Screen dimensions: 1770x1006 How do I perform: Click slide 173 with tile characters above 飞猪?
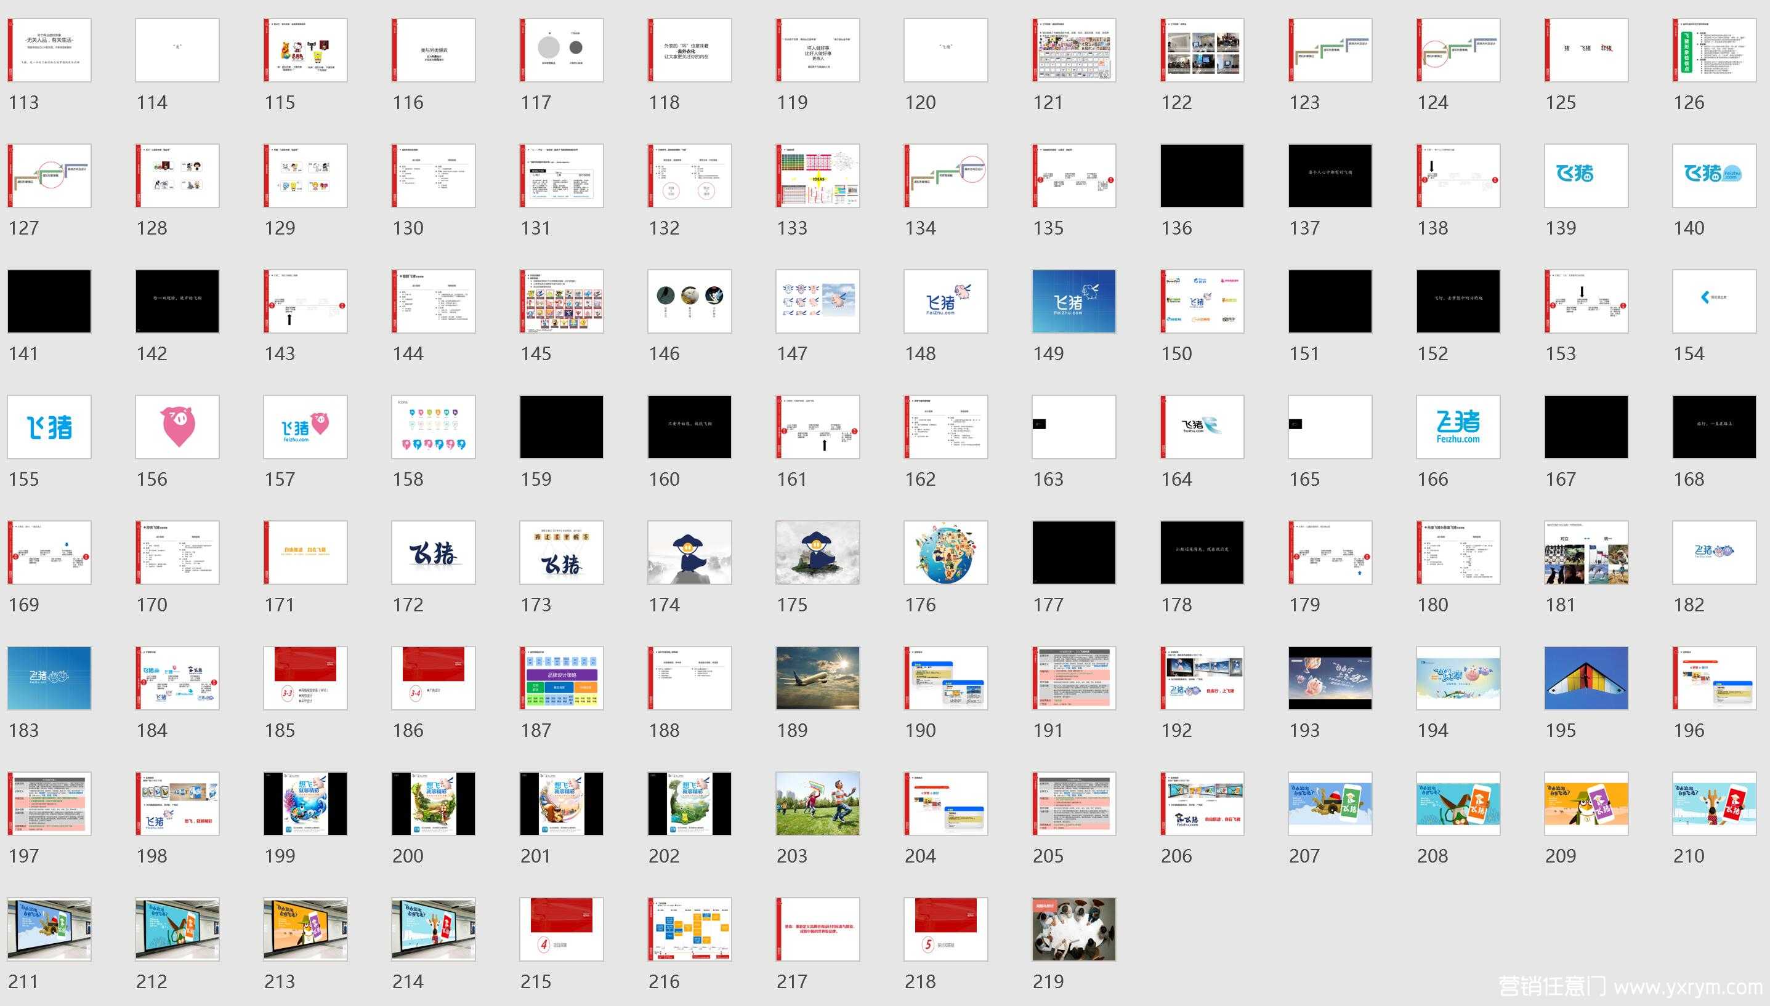(x=561, y=553)
